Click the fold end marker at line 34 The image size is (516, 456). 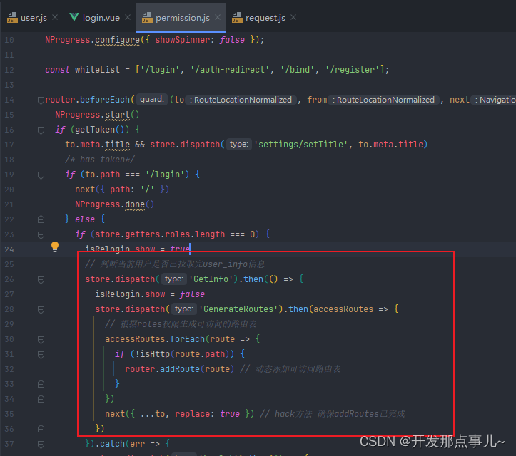[x=41, y=399]
